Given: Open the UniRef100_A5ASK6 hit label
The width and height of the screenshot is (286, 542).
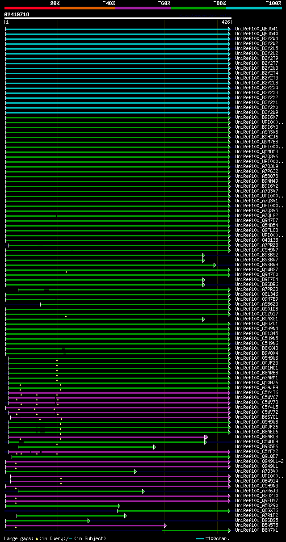Looking at the screenshot, I should 257,132.
